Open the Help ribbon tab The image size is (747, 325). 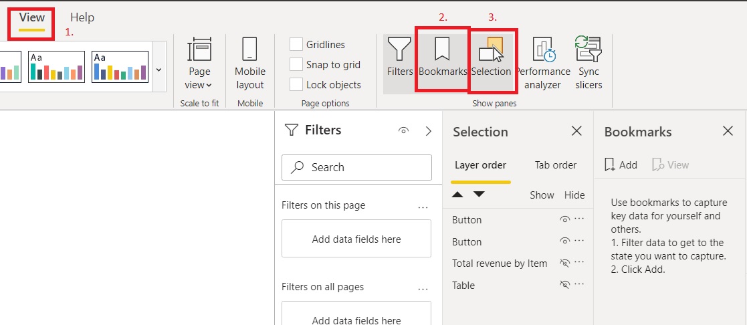pyautogui.click(x=82, y=17)
